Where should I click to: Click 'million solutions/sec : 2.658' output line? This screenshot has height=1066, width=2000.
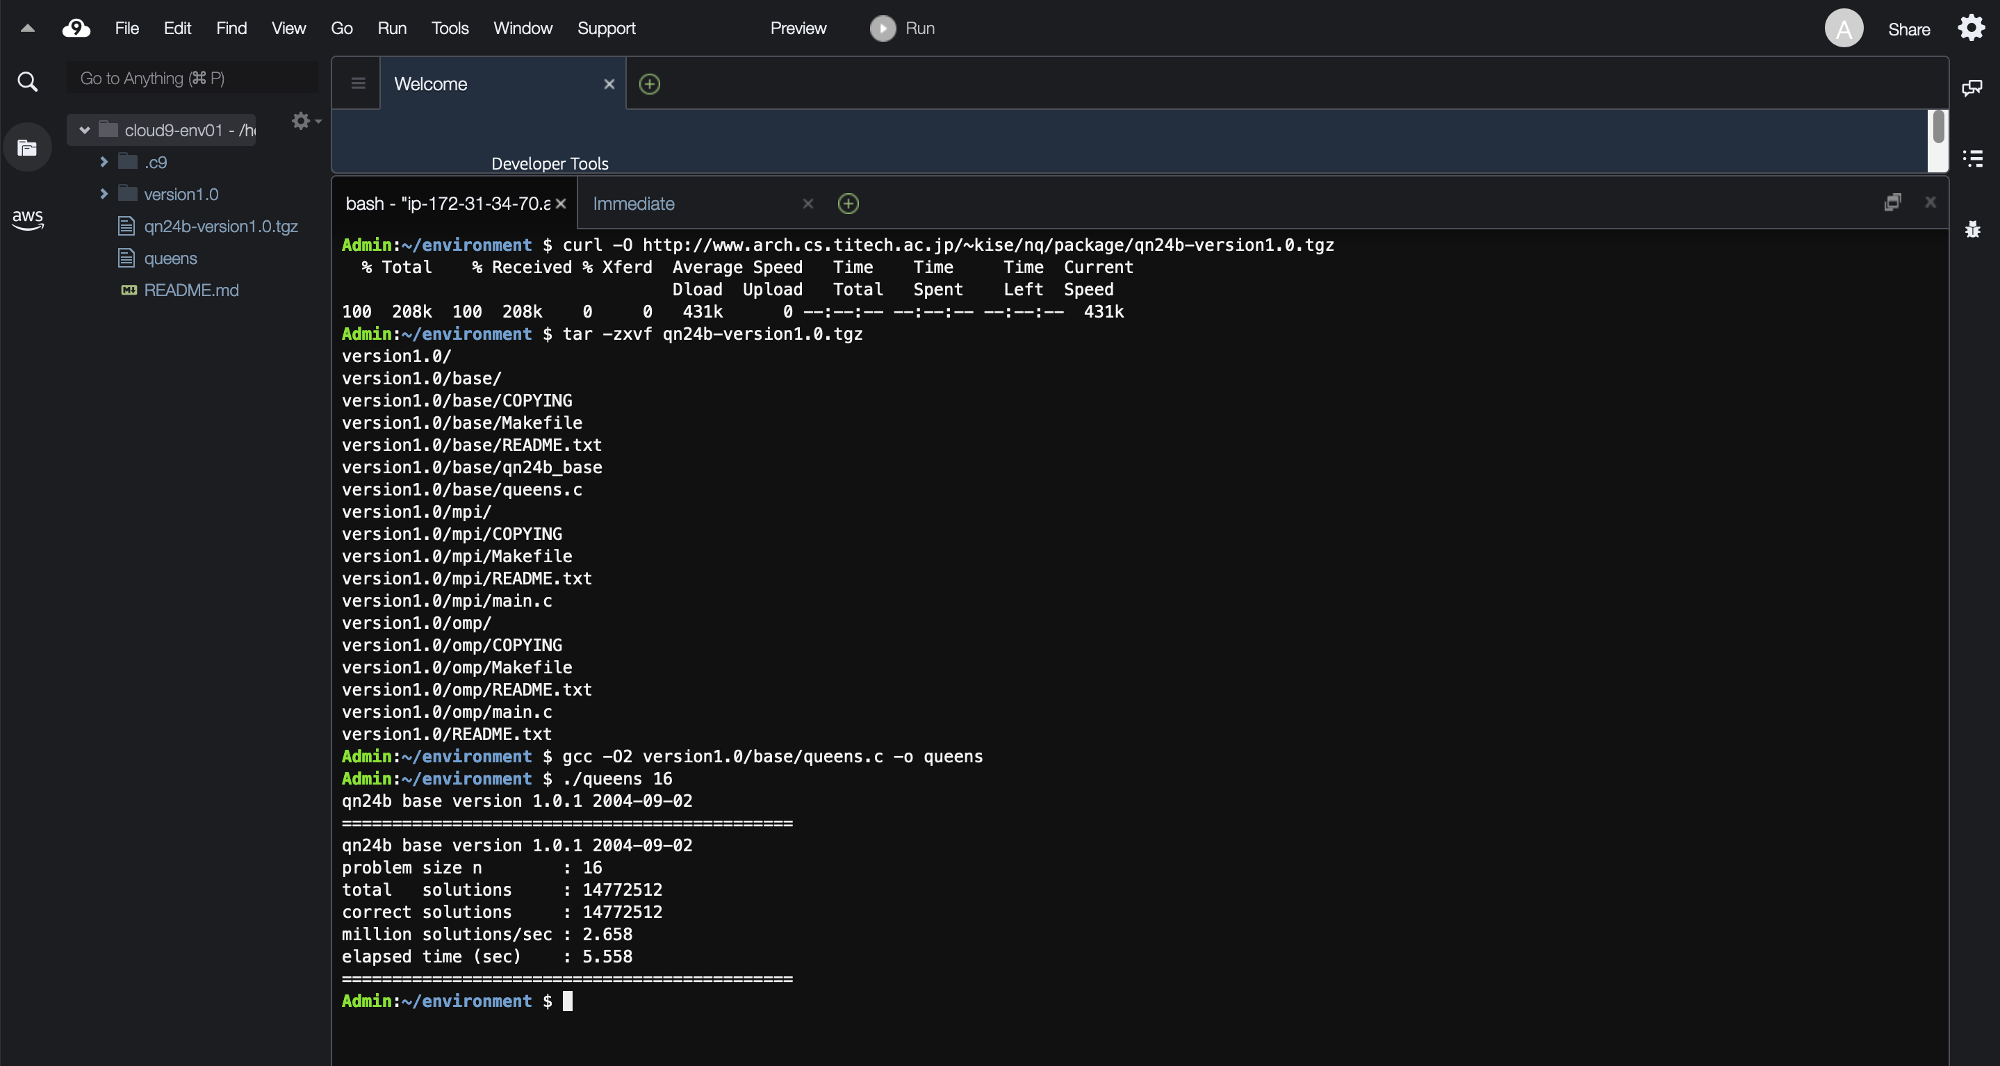click(x=487, y=934)
